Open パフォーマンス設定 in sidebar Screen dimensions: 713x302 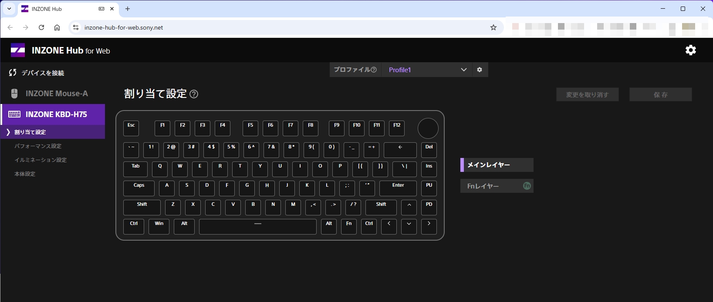[38, 146]
